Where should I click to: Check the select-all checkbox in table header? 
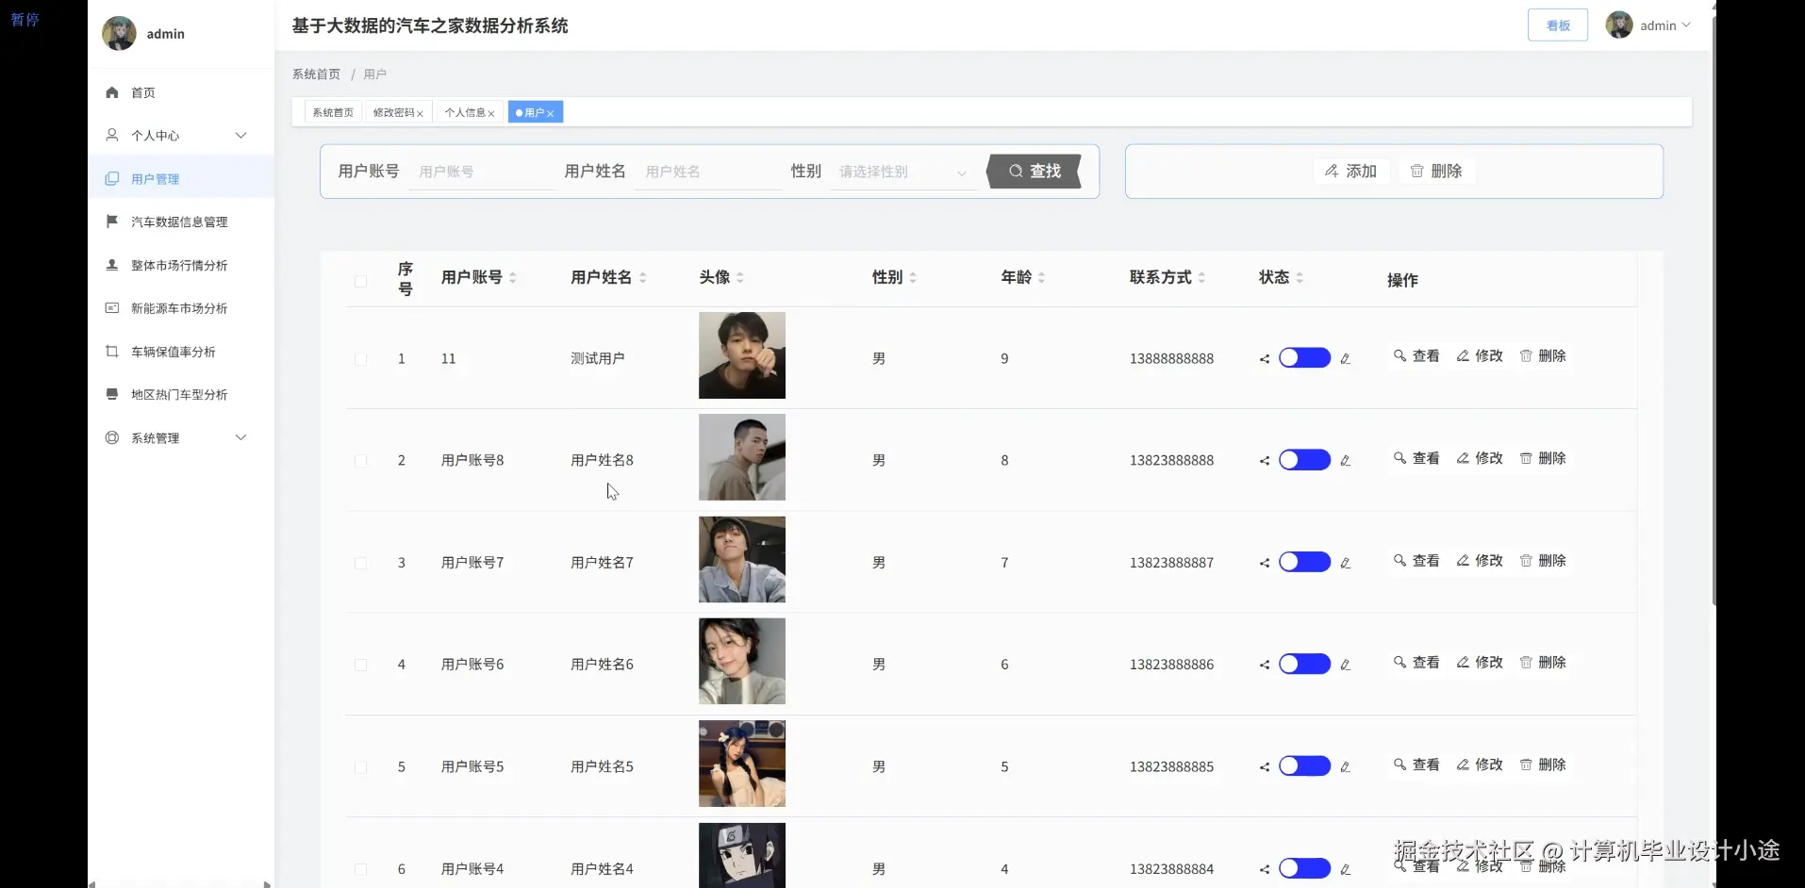point(360,281)
